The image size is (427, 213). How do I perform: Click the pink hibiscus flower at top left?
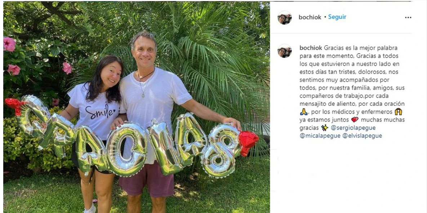coord(9,44)
